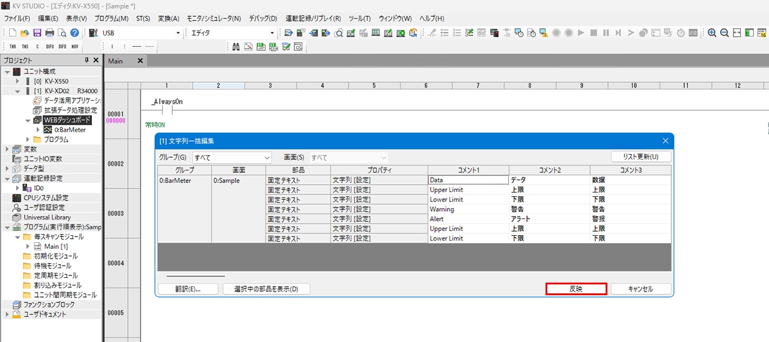Click the リスト更新(U) button
The image size is (769, 342).
tap(640, 157)
